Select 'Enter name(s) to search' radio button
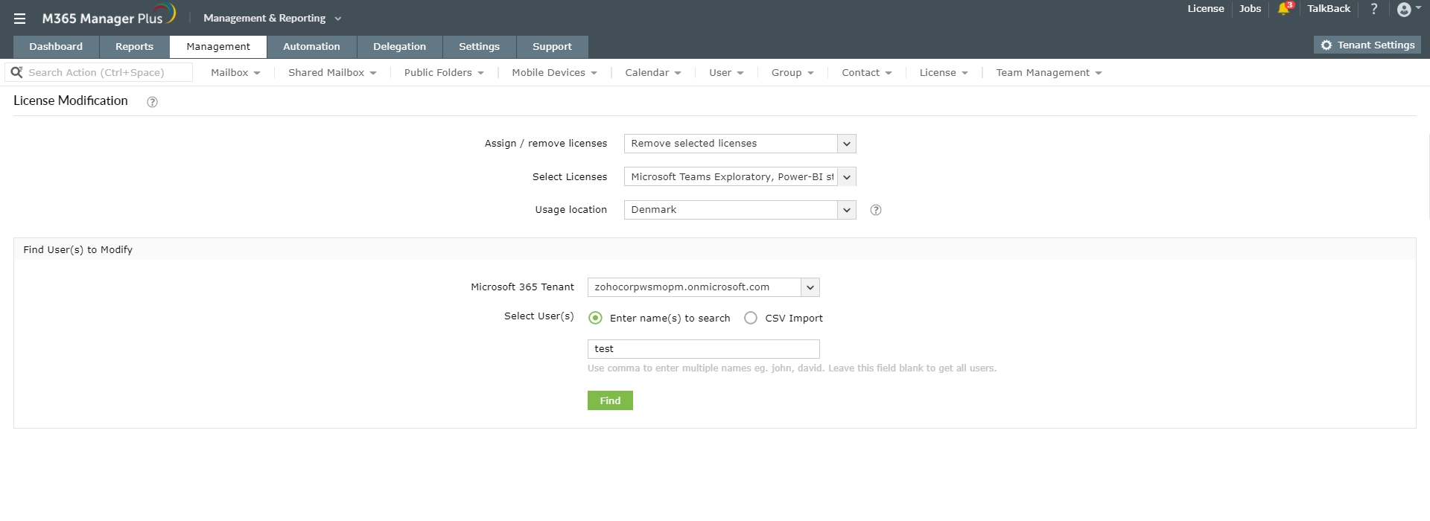This screenshot has height=521, width=1430. coord(595,318)
